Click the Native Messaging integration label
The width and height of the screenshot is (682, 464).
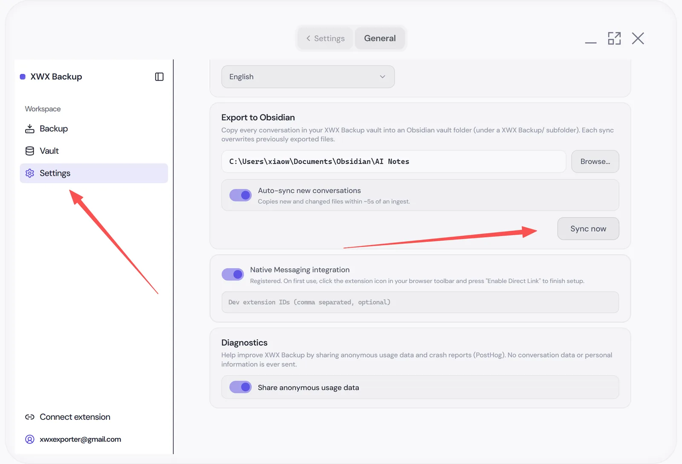(300, 270)
